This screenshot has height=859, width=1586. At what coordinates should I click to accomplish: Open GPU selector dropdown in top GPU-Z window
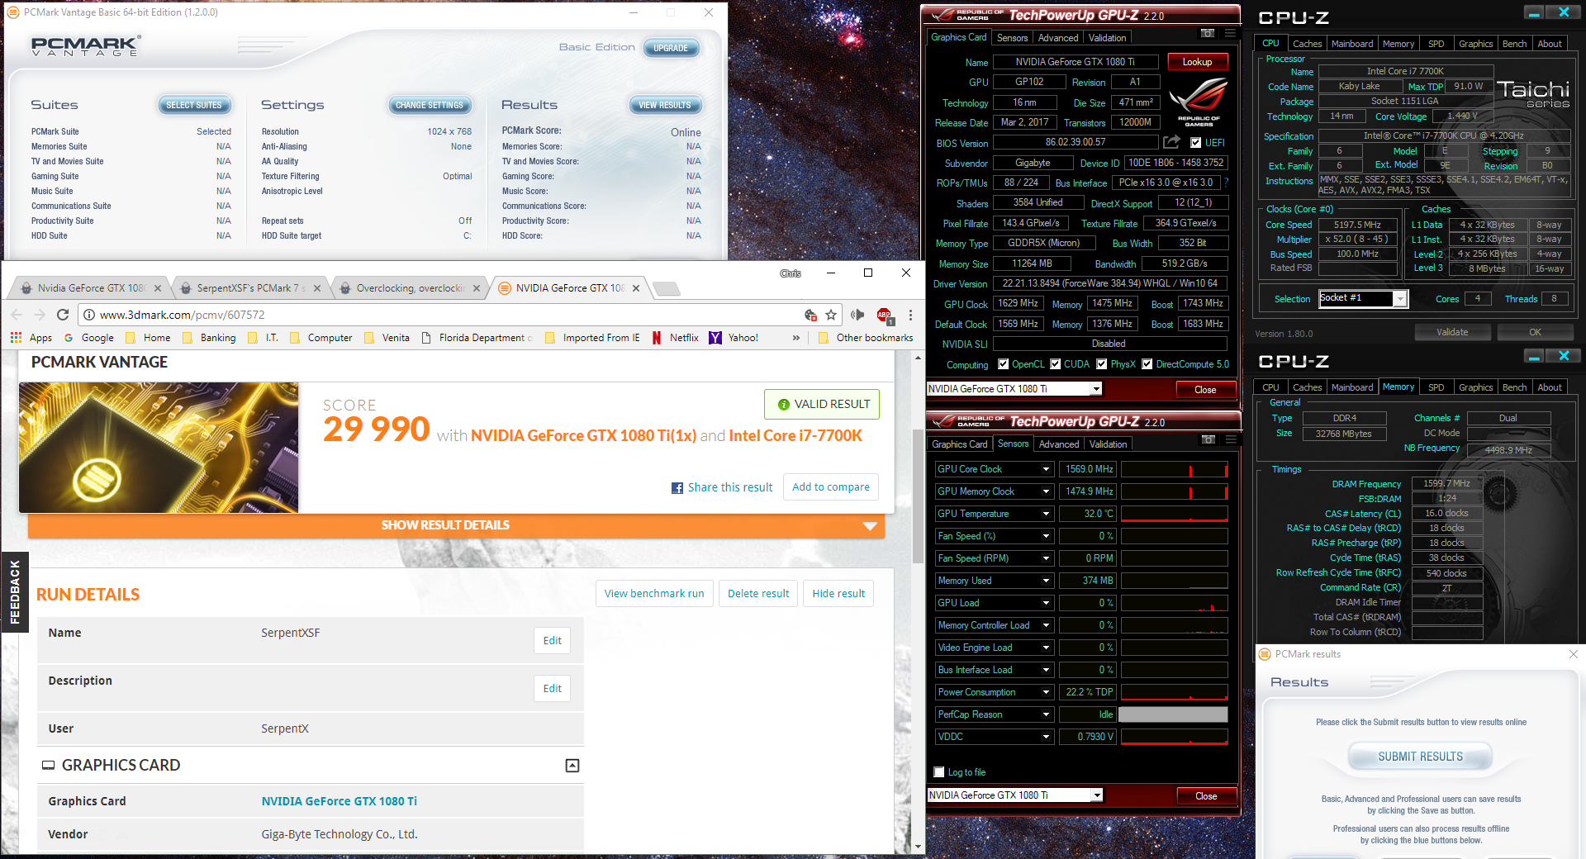[x=1096, y=389]
